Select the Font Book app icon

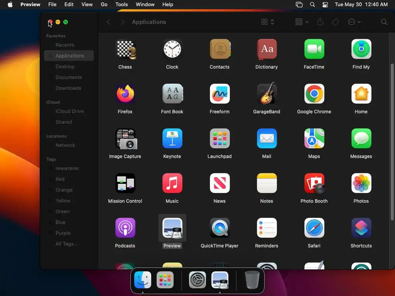coord(172,94)
